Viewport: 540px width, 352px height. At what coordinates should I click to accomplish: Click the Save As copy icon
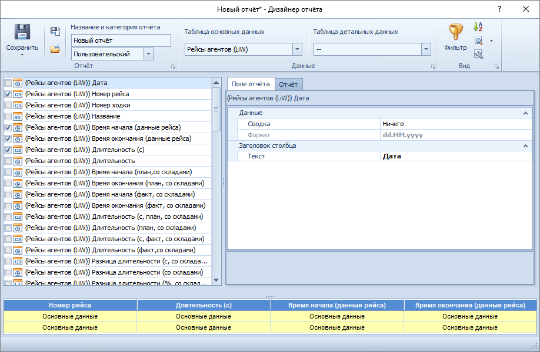point(55,31)
